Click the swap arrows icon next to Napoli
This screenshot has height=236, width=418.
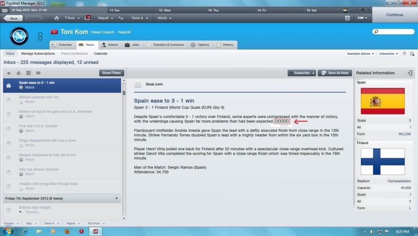(121, 18)
